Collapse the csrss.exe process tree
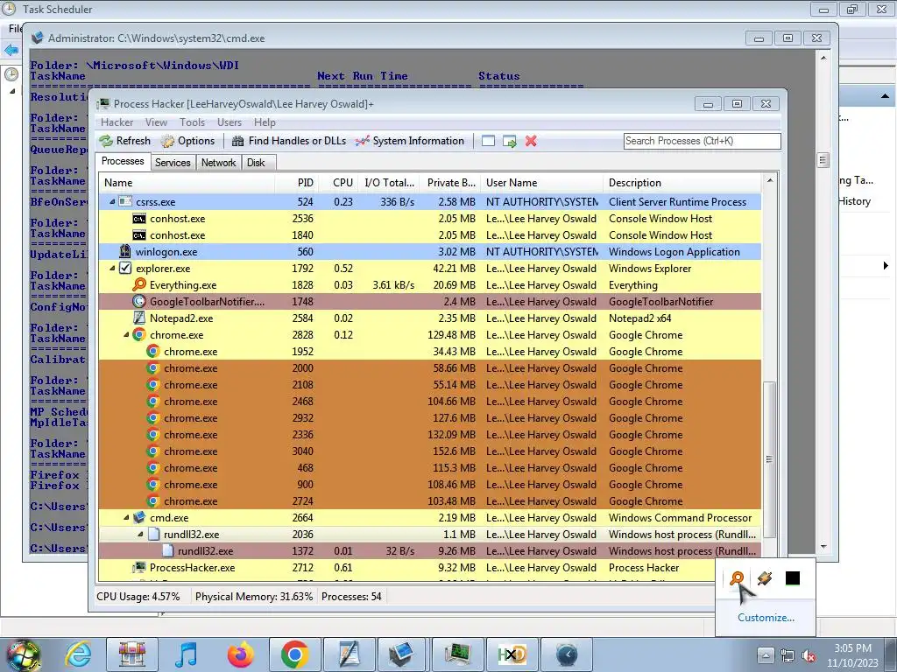Screen dimensions: 897x672 [112, 202]
